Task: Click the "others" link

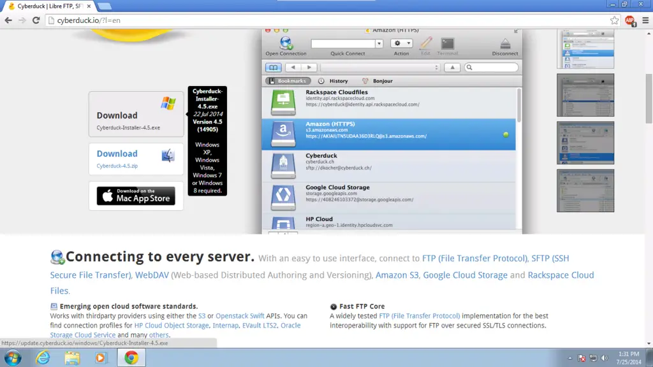Action: tap(159, 335)
